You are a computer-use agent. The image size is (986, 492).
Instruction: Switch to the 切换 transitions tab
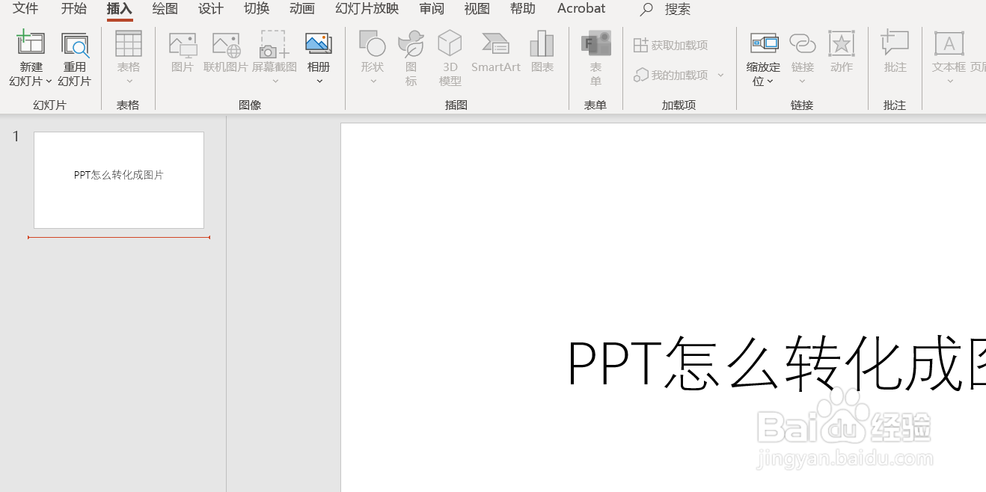(x=257, y=9)
